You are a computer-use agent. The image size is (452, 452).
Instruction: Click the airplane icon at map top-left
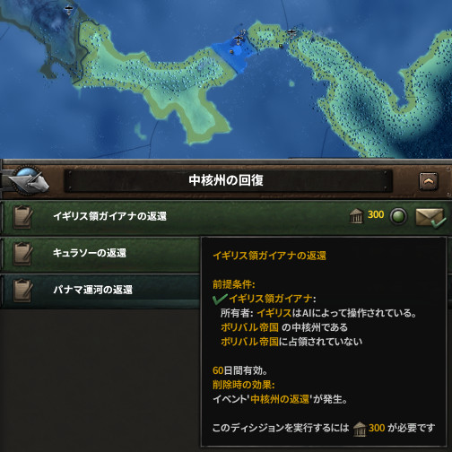click(x=69, y=10)
